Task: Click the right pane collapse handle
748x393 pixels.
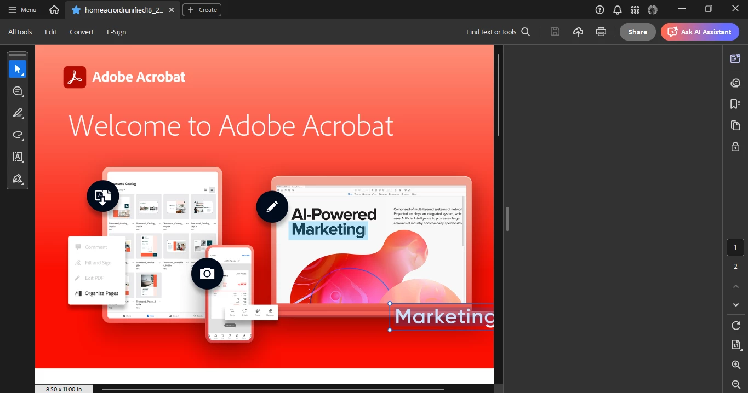Action: point(507,218)
